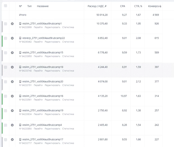Image resolution: width=174 pixels, height=147 pixels.
Task: Click the Итого totals row label
Action: (x=23, y=15)
